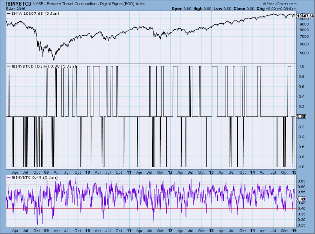Click the 0.25 axis label
Screen dimensions: 315x234
[302, 225]
